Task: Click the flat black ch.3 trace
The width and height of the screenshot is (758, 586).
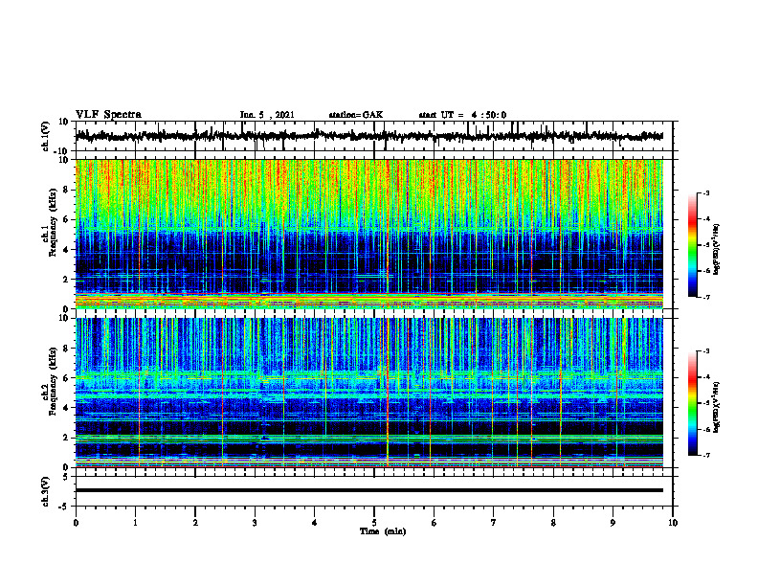Action: click(369, 490)
